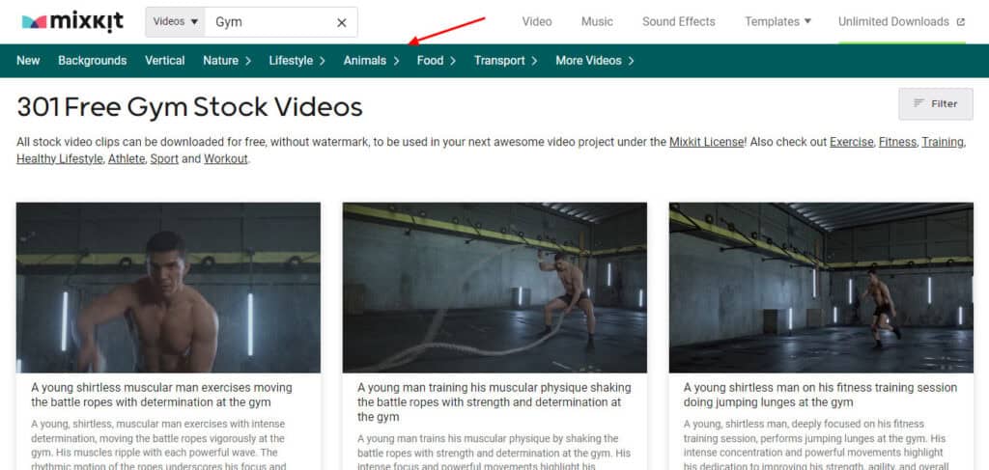Image resolution: width=989 pixels, height=470 pixels.
Task: Open the Videos search type dropdown
Action: tap(176, 22)
